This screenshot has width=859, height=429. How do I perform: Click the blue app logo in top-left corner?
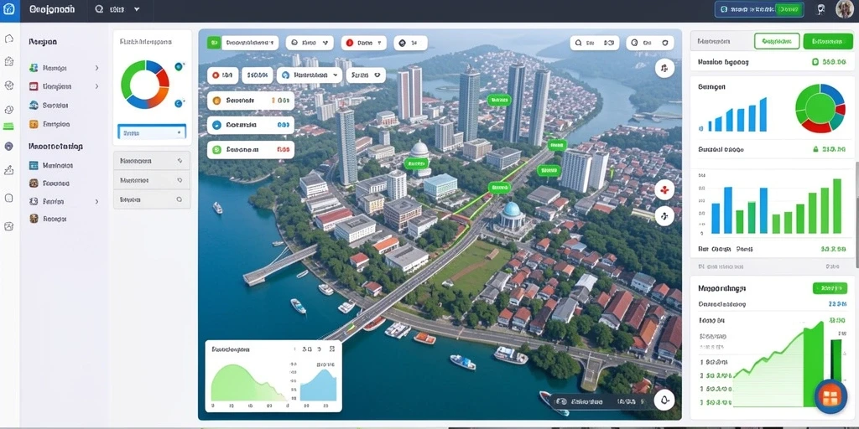click(9, 10)
